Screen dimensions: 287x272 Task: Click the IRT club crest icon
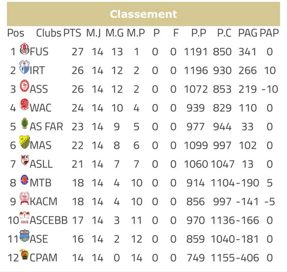pyautogui.click(x=24, y=67)
